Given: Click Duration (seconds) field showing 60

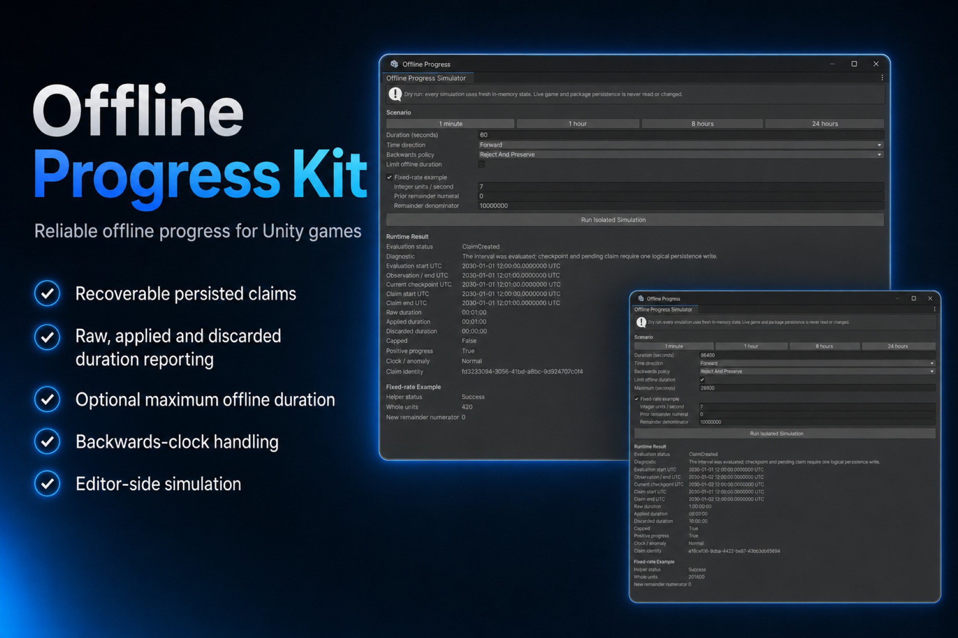Looking at the screenshot, I should [x=681, y=135].
